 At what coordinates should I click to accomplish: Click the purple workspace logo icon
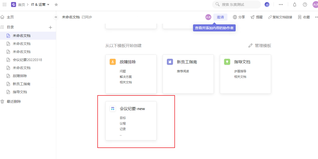click(14, 5)
